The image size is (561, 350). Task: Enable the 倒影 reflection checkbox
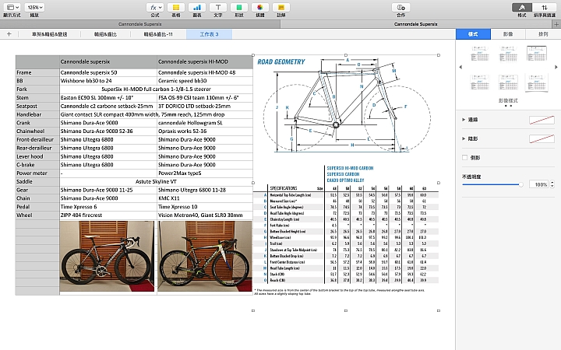click(x=464, y=157)
